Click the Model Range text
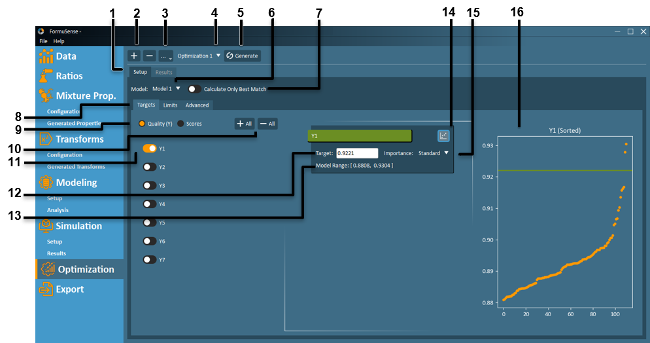This screenshot has height=343, width=650. pos(354,166)
